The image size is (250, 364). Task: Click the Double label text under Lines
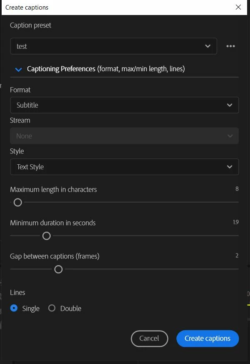click(71, 309)
